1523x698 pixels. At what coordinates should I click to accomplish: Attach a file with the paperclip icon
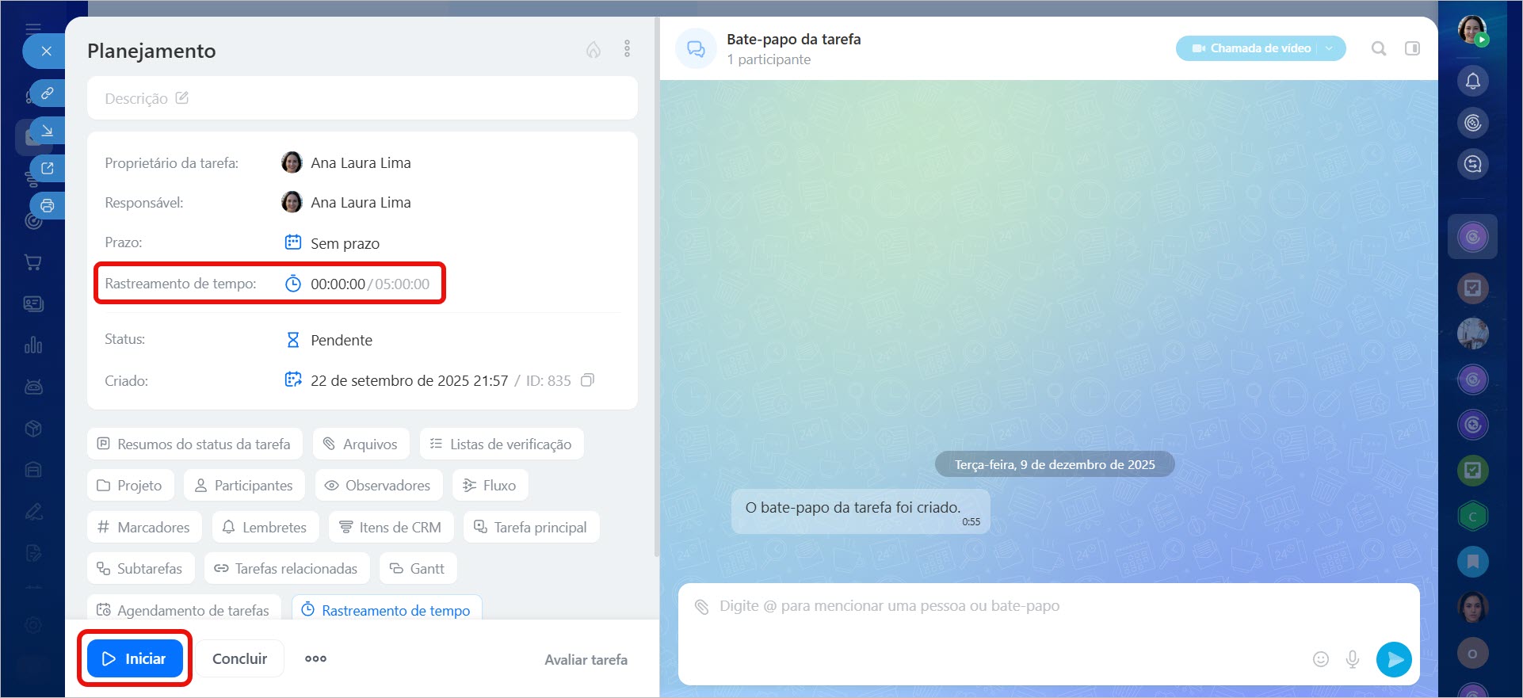[x=701, y=607]
